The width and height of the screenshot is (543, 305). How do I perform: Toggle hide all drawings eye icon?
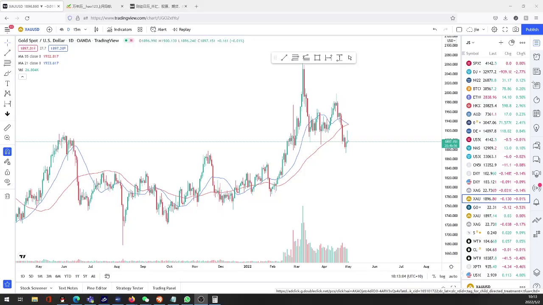tap(7, 182)
